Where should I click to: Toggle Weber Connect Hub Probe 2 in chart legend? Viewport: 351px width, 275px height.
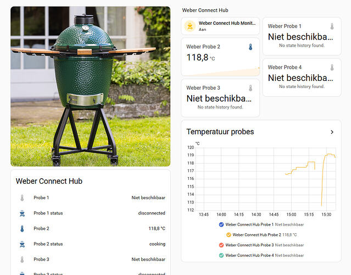pyautogui.click(x=261, y=235)
